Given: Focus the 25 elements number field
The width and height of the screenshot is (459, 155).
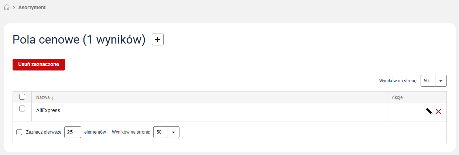Looking at the screenshot, I should (x=72, y=132).
